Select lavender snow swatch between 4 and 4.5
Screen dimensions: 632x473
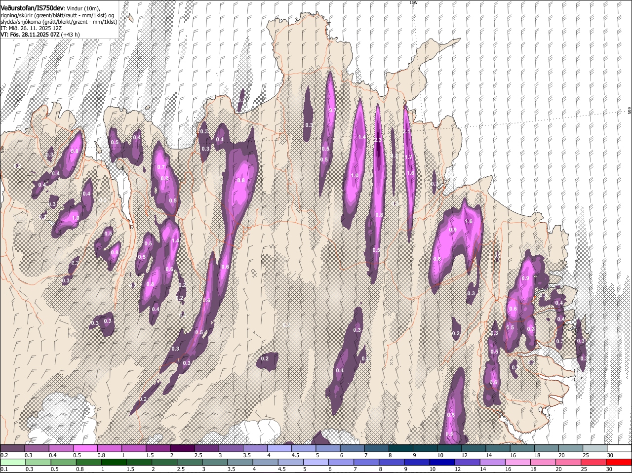click(x=279, y=448)
